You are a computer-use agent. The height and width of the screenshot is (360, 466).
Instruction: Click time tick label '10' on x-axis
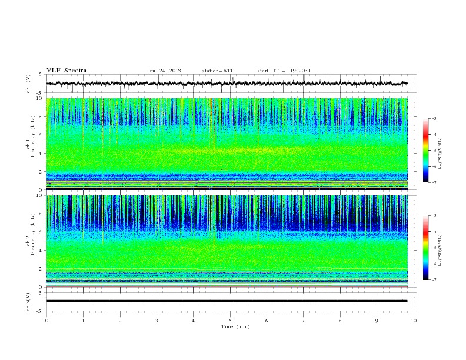point(414,321)
